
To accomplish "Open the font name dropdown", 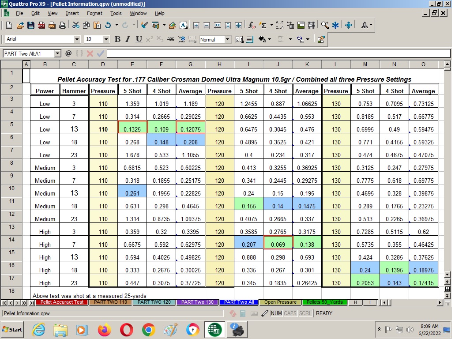I will [77, 39].
